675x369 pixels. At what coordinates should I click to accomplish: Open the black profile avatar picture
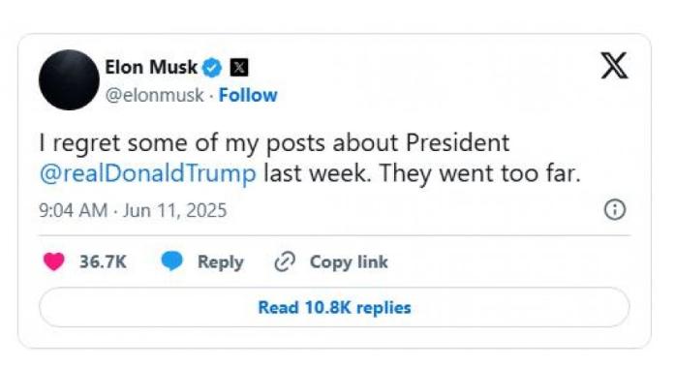click(69, 80)
